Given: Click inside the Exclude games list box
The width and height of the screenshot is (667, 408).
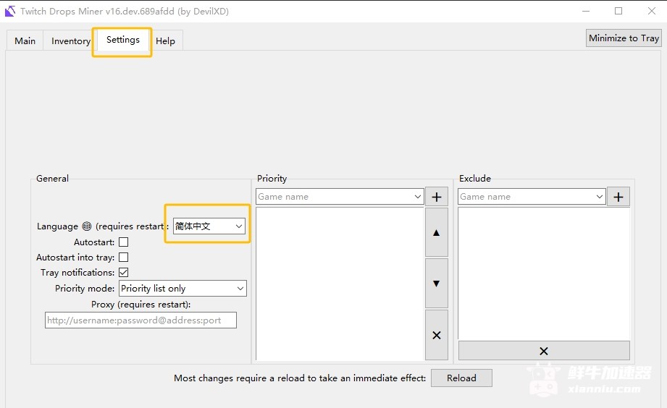Looking at the screenshot, I should coord(544,273).
